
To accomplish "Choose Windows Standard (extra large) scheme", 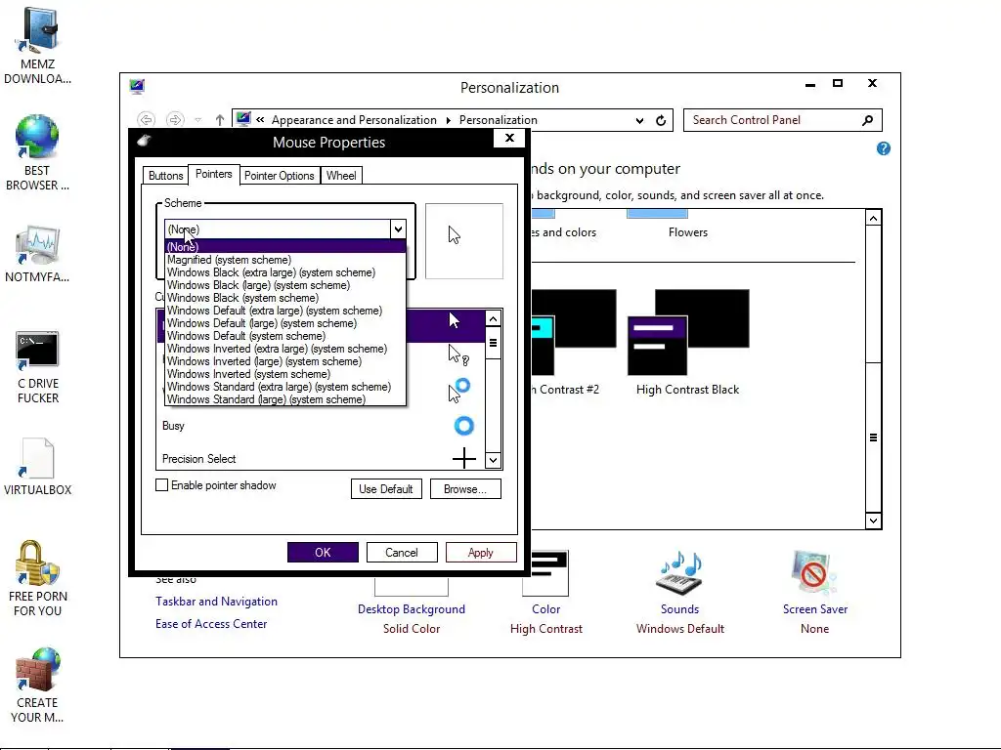I will point(285,387).
